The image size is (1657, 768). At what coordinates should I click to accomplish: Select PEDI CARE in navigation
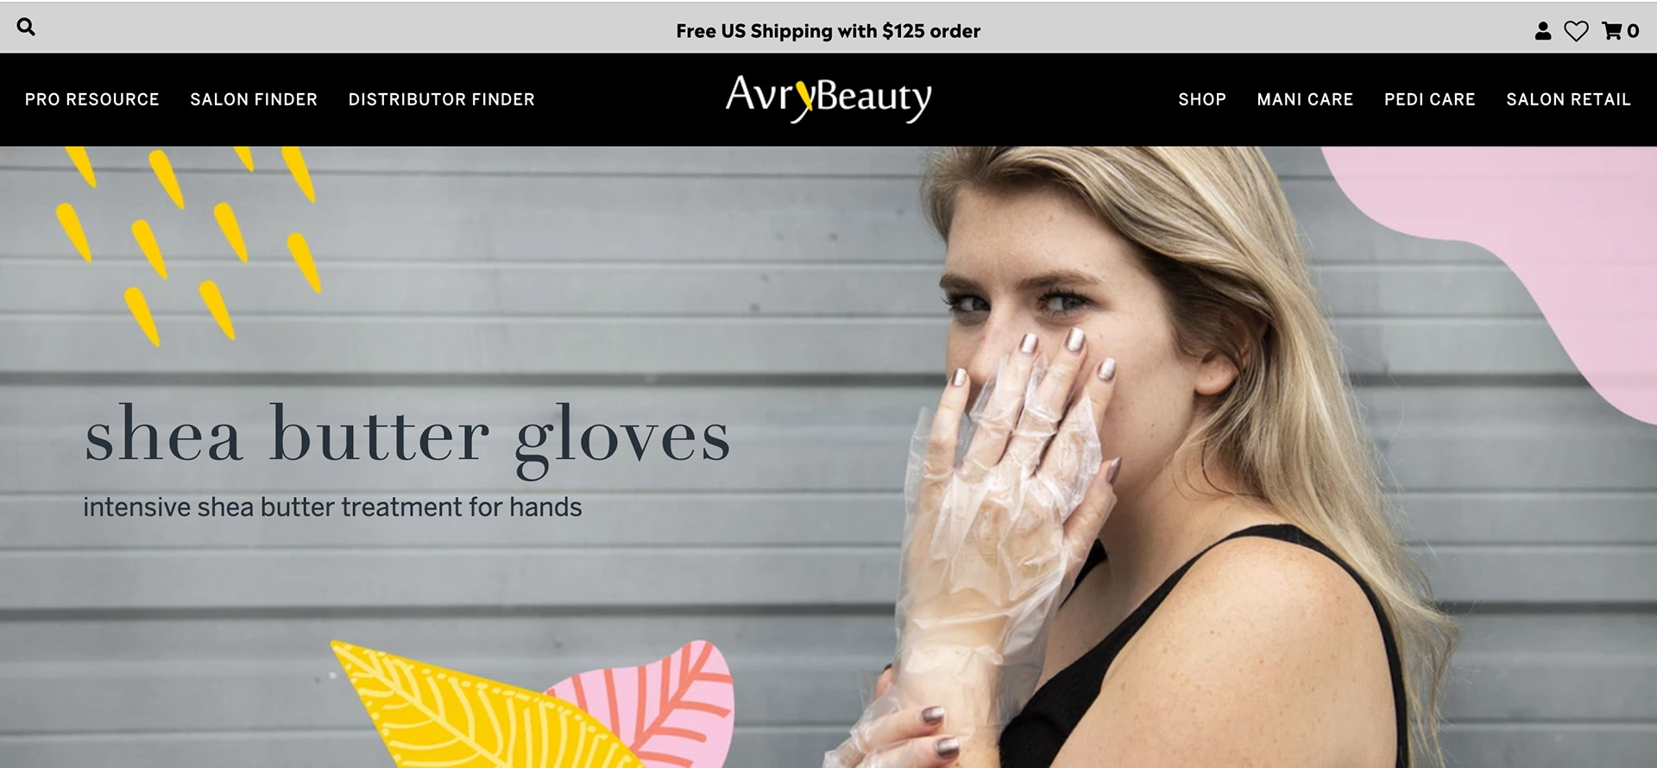coord(1430,99)
